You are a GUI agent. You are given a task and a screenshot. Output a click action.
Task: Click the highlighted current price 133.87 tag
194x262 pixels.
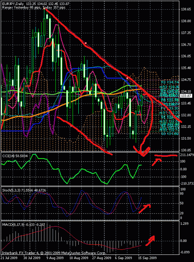coord(186,96)
